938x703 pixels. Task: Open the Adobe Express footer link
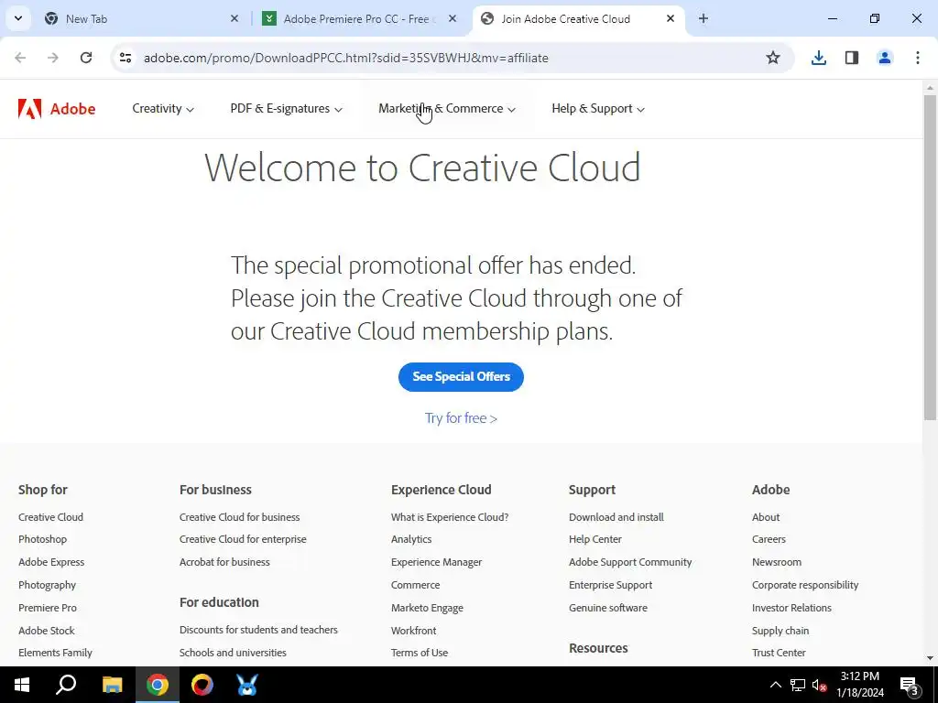51,562
